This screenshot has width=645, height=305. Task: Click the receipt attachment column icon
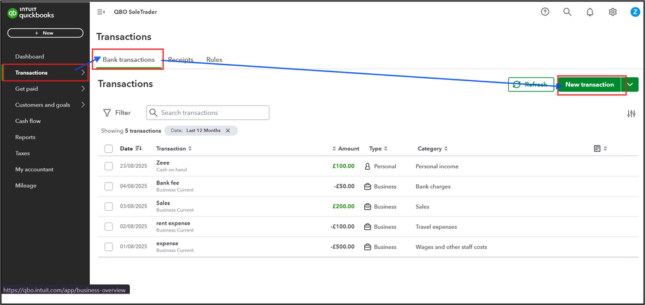pyautogui.click(x=597, y=148)
